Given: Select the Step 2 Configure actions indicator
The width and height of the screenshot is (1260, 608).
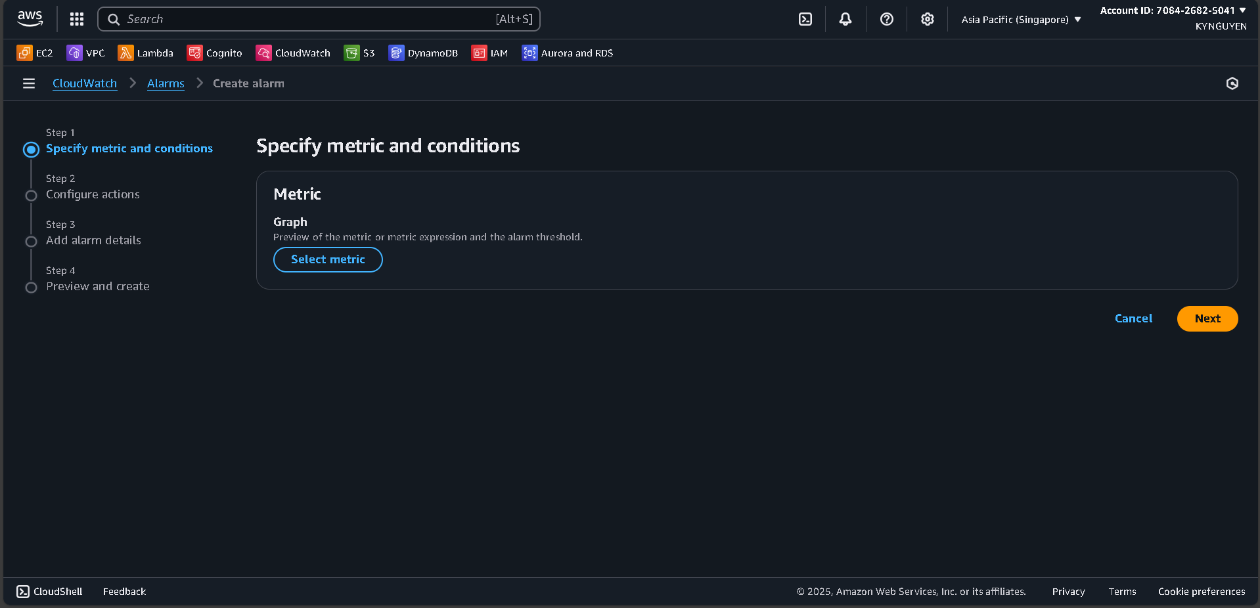Looking at the screenshot, I should tap(31, 196).
